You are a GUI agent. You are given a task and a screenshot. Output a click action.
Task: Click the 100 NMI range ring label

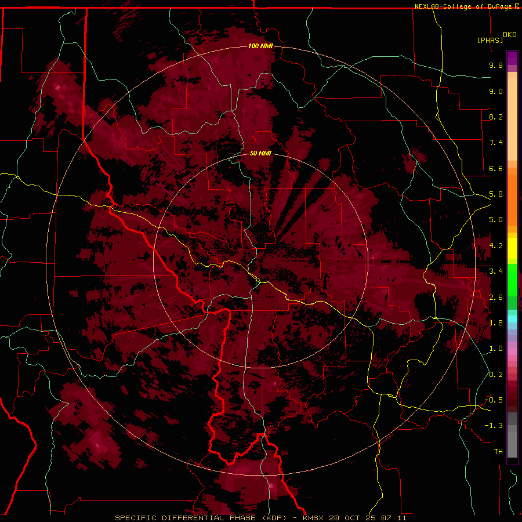[260, 46]
